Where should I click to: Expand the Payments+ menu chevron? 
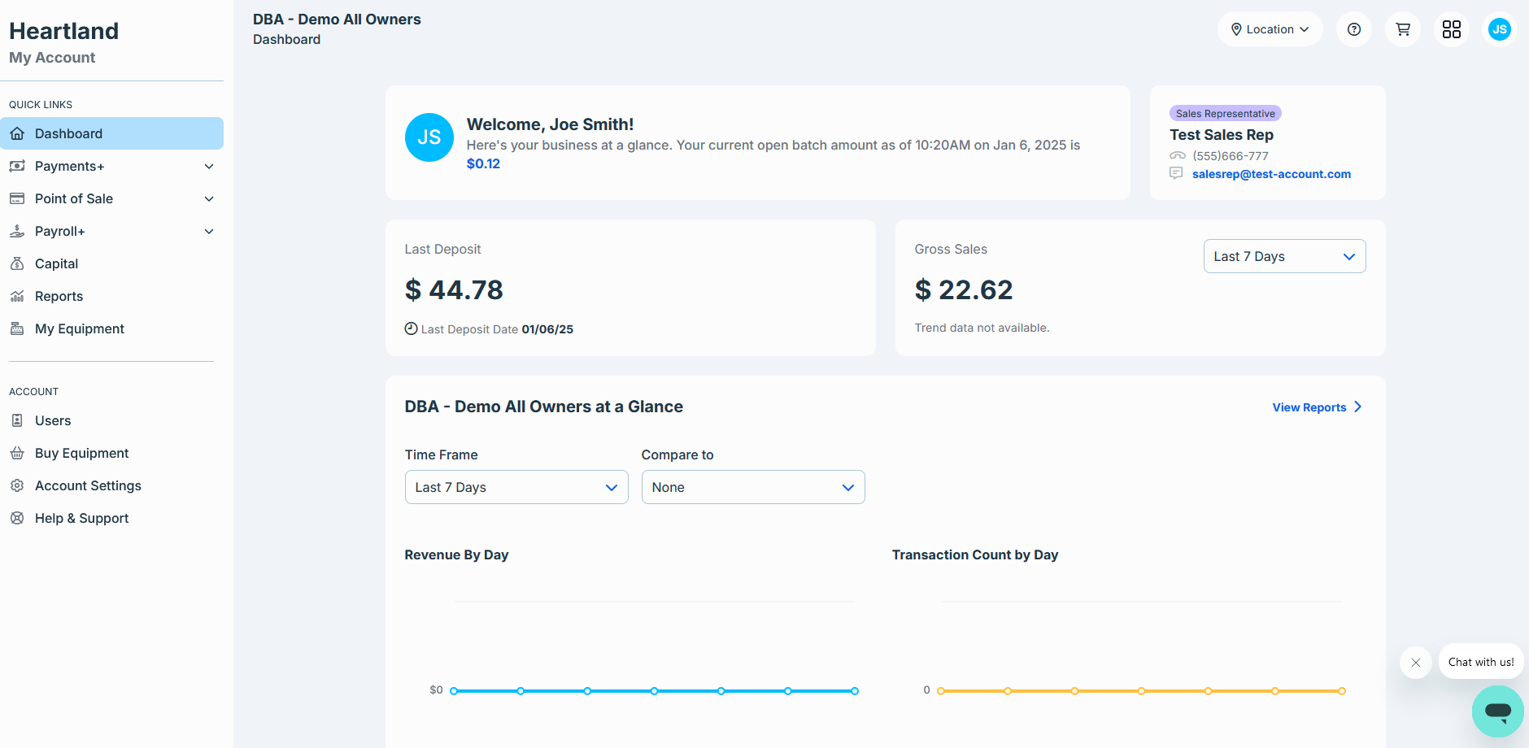click(209, 166)
